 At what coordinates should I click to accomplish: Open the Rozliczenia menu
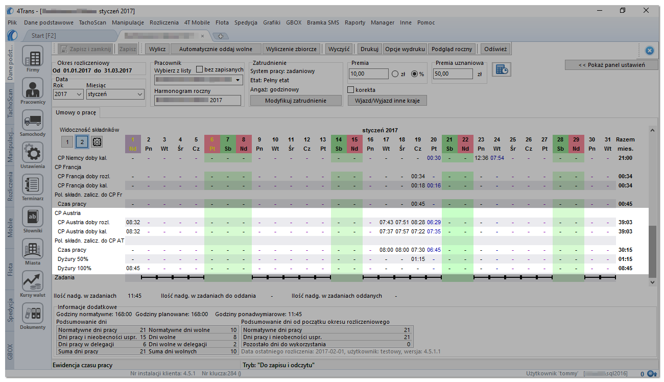164,22
